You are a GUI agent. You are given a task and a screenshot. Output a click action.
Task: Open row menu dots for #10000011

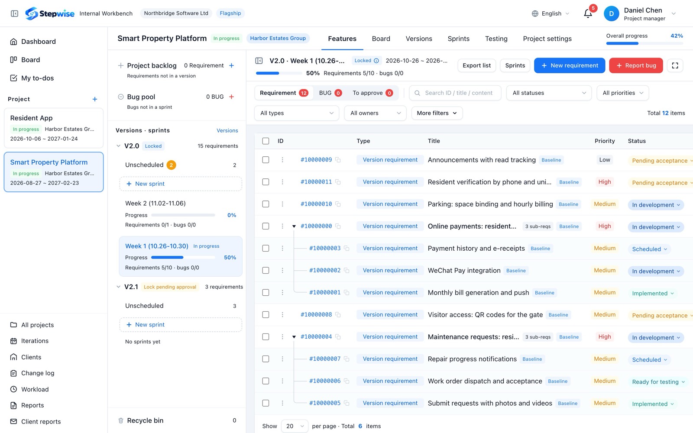point(282,182)
